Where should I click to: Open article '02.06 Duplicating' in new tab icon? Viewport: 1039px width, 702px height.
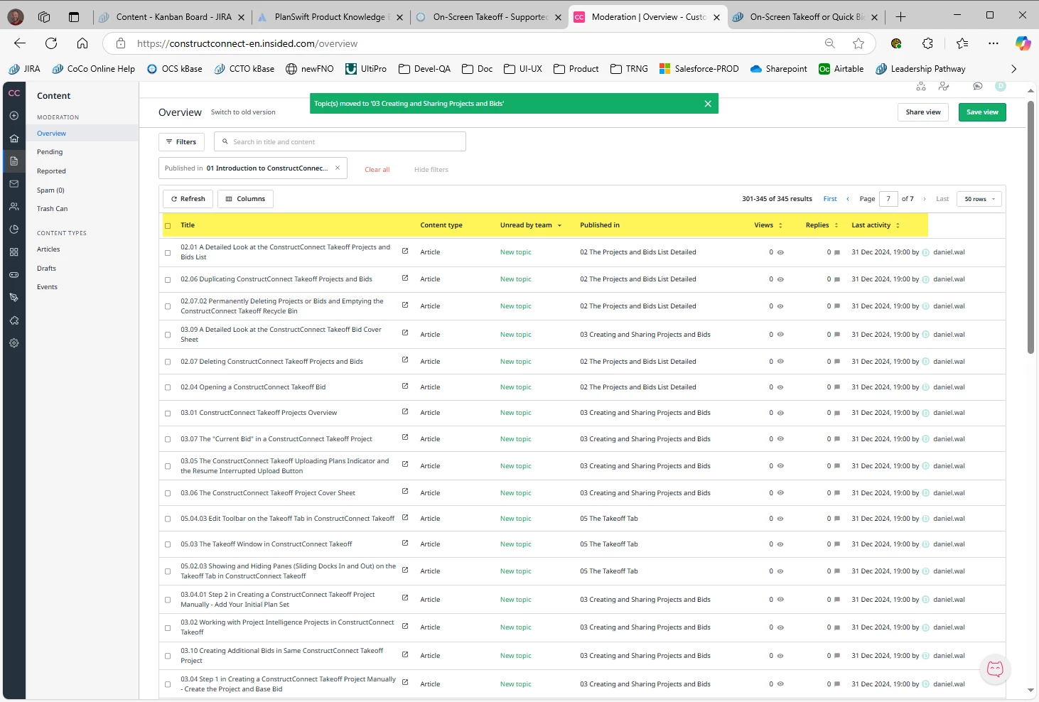coord(405,278)
